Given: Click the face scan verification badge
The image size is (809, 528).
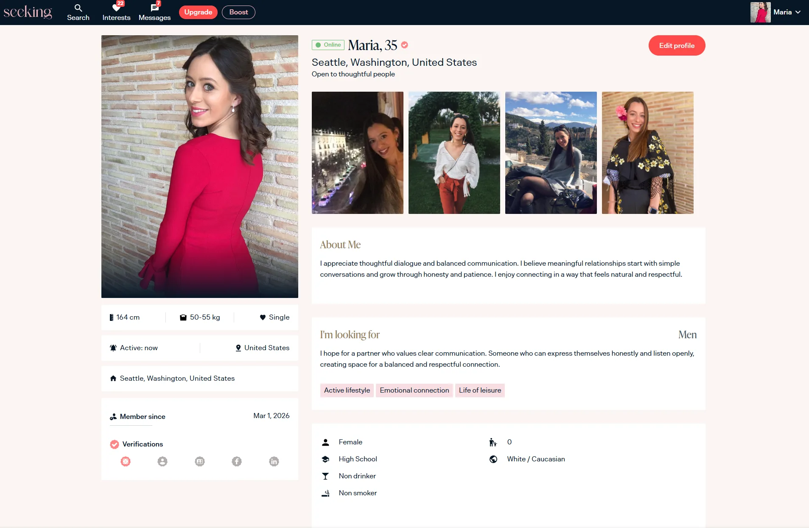Looking at the screenshot, I should (126, 461).
